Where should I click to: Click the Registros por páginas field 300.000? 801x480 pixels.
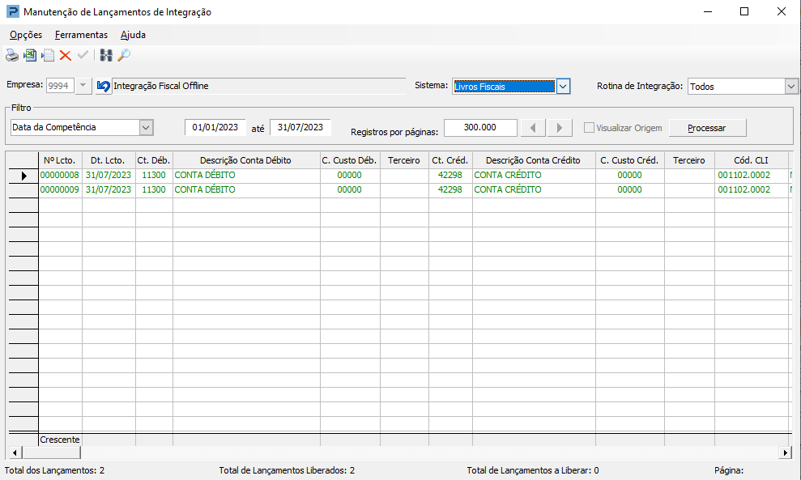(x=480, y=127)
